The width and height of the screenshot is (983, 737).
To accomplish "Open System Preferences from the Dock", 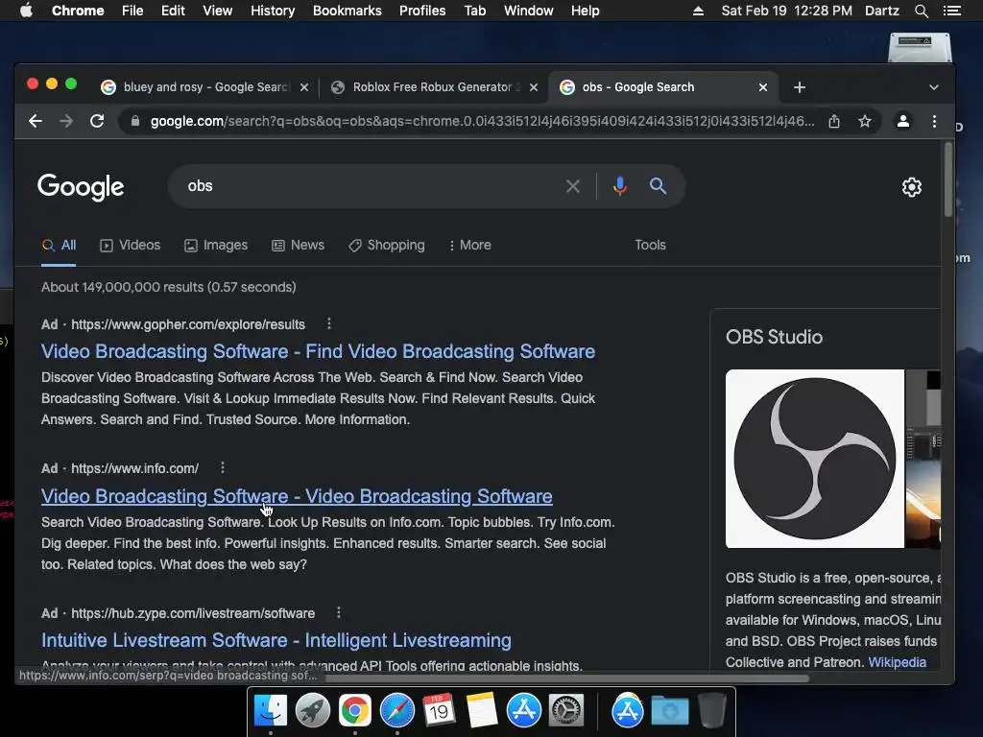I will pyautogui.click(x=566, y=711).
